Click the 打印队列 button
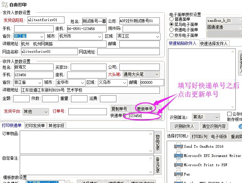The image size is (242, 183). (x=199, y=137)
